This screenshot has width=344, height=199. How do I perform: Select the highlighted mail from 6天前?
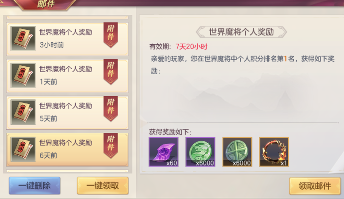click(67, 149)
